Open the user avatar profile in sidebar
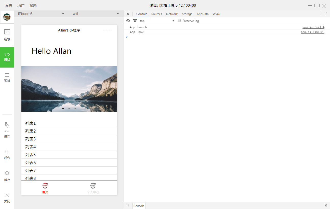330x209 pixels. click(7, 17)
